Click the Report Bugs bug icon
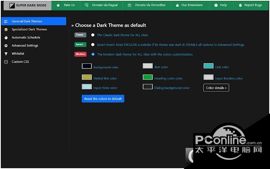 coord(240,5)
